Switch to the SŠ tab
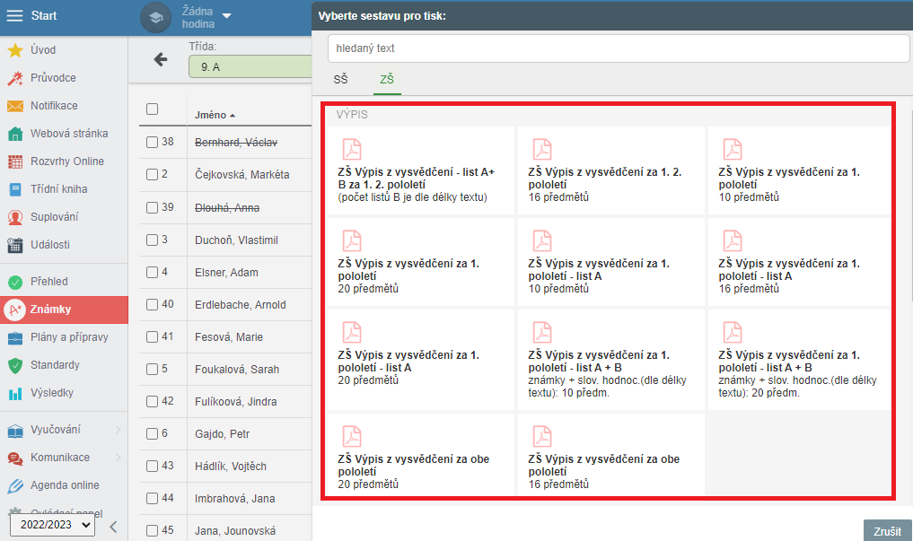 [340, 80]
